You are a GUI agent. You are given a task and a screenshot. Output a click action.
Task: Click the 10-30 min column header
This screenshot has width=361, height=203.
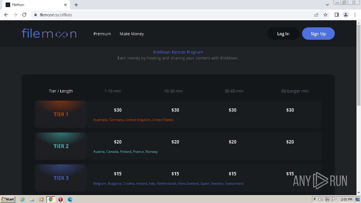tap(173, 91)
